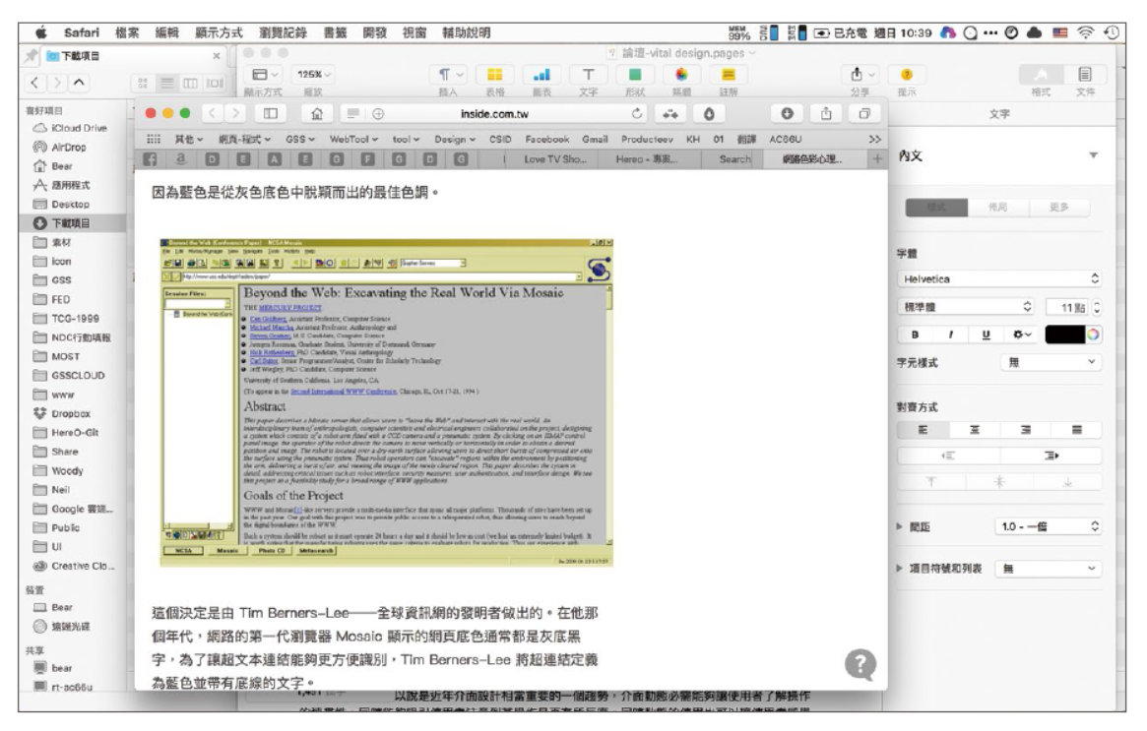Open the Document inspector in Pages

[x=1085, y=75]
